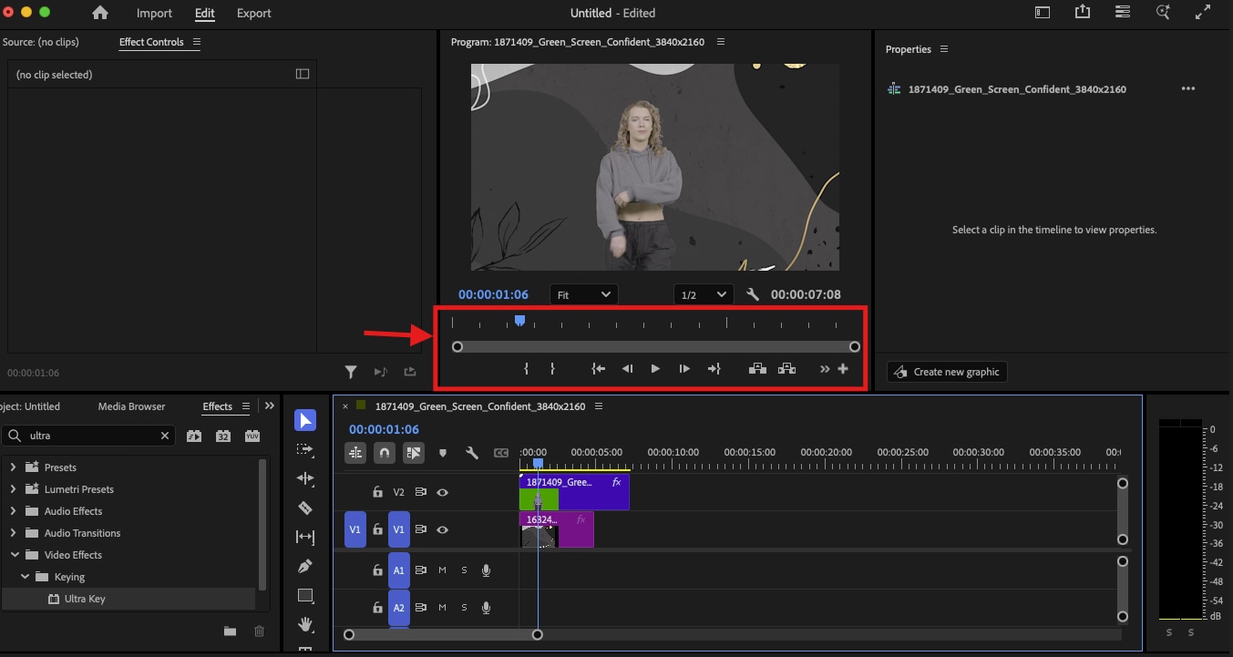1233x657 pixels.
Task: Enable voice-over record on A1
Action: [x=486, y=570]
